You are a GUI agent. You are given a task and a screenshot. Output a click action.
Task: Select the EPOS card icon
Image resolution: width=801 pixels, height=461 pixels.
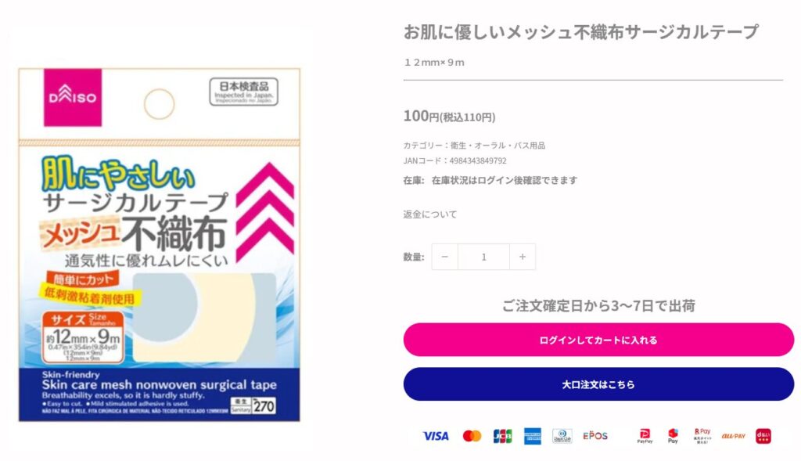(595, 436)
